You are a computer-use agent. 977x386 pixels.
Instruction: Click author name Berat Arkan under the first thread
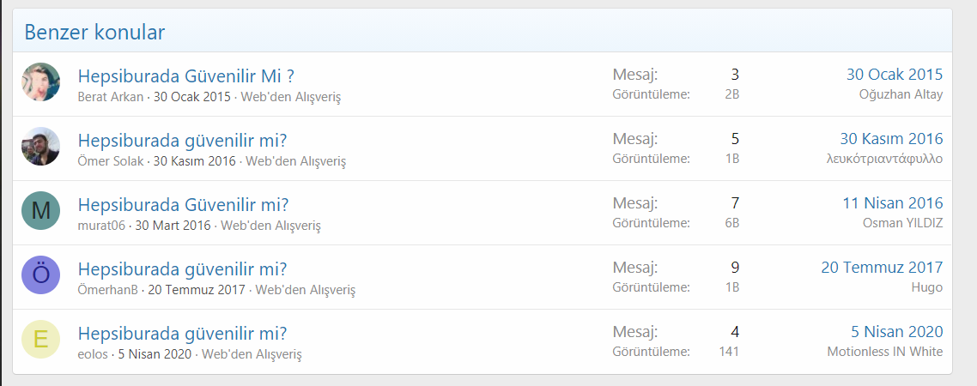click(x=111, y=97)
